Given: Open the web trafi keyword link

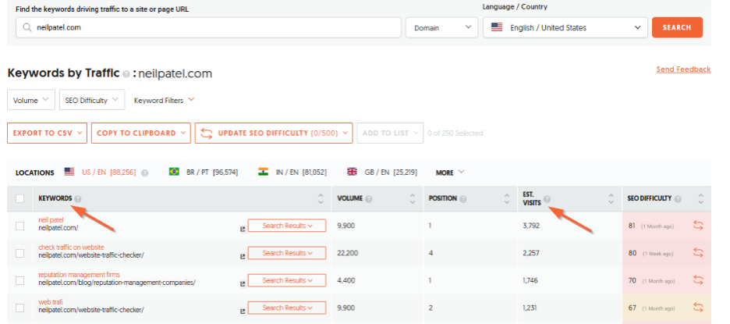Looking at the screenshot, I should tap(50, 302).
